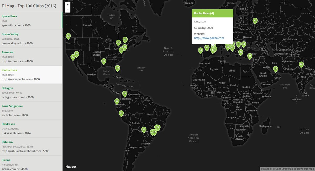Open the © OpenStreetMap attribution link

coord(283,169)
